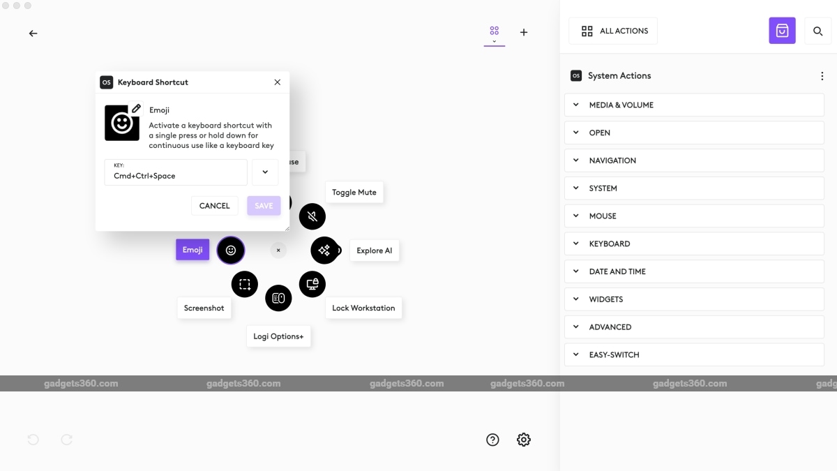
Task: Select the Explore AI sparkle icon
Action: click(324, 251)
